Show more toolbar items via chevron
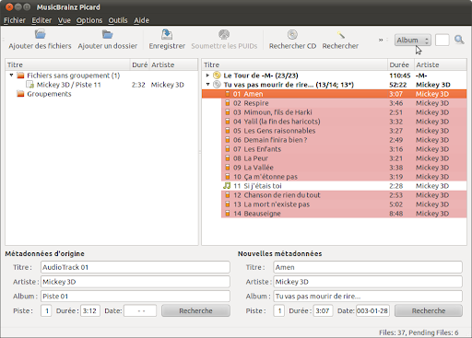The height and width of the screenshot is (338, 472). pos(381,40)
